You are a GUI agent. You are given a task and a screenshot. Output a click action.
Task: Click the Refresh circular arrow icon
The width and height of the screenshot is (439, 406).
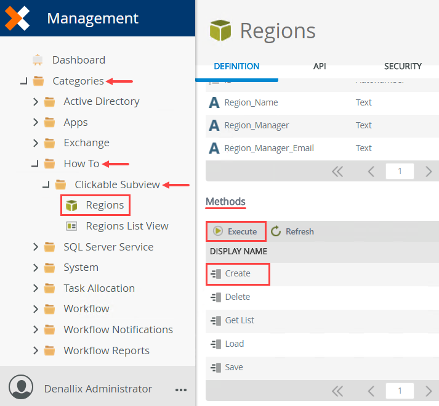[276, 231]
